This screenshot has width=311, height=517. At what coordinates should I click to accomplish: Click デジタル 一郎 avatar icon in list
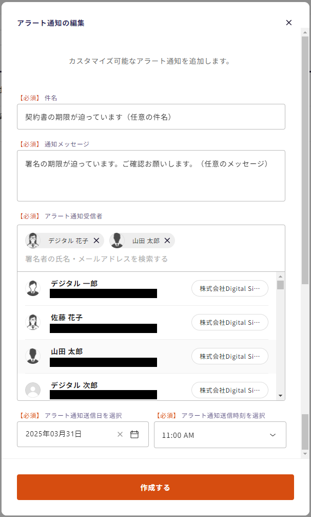[33, 288]
